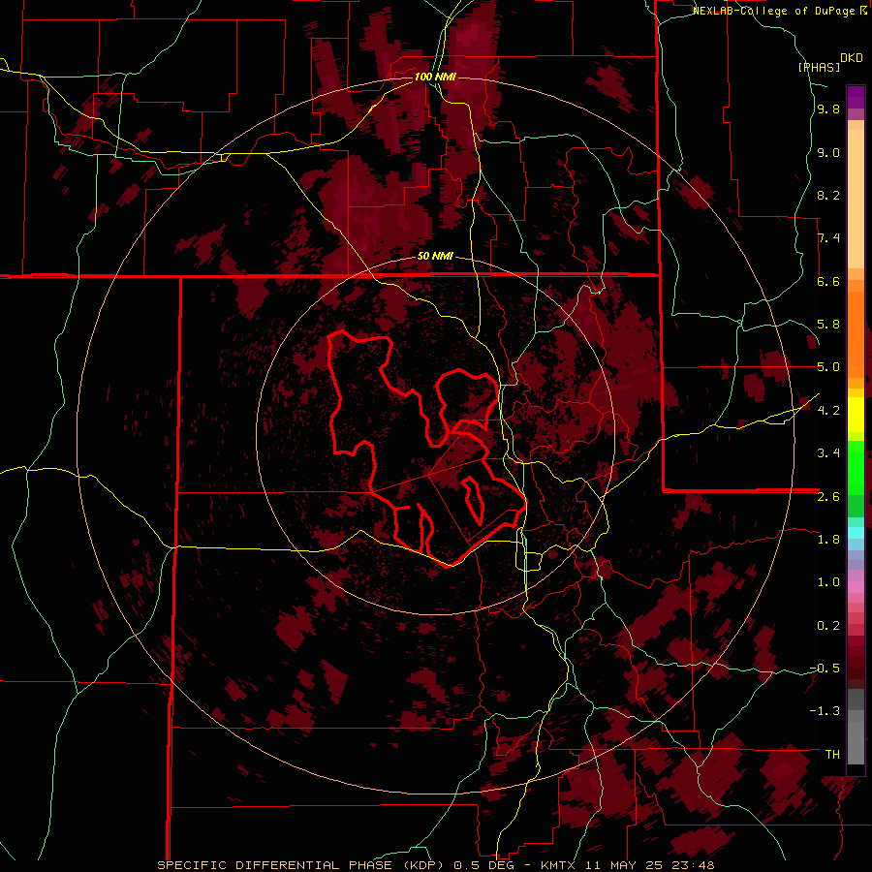Image resolution: width=872 pixels, height=872 pixels.
Task: Click the 9.8 legend value
Action: (828, 109)
